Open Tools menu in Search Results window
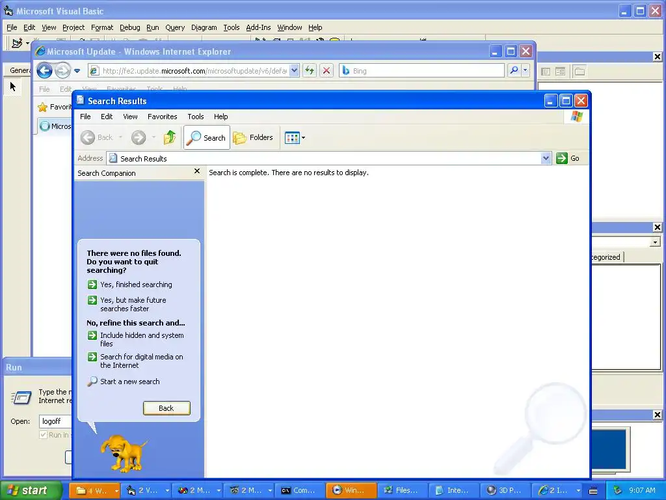This screenshot has width=666, height=500. 196,117
